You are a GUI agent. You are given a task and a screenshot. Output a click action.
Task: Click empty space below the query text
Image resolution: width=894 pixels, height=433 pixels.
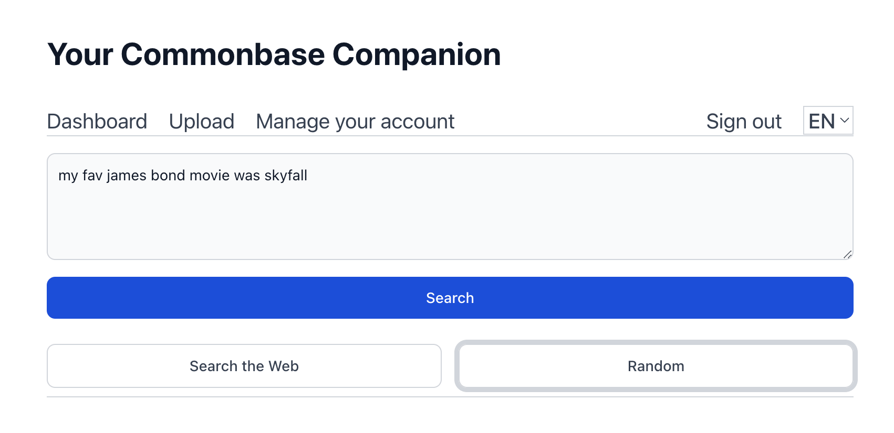(450, 225)
